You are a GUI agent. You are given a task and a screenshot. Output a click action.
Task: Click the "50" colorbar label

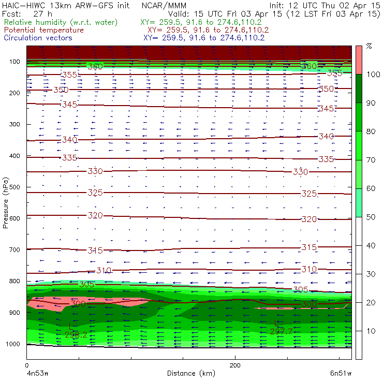371,217
